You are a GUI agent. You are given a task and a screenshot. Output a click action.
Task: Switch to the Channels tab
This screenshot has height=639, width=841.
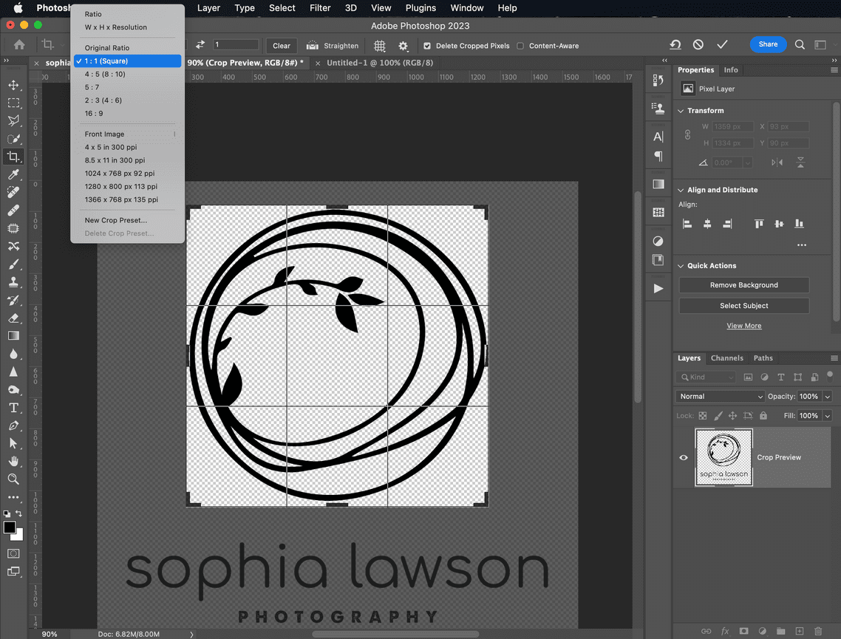point(727,358)
